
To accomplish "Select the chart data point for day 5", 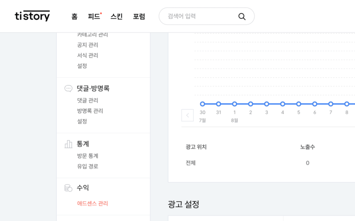I will pyautogui.click(x=299, y=104).
